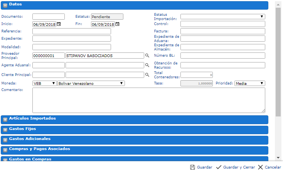Viewport: 283px width, 172px height.
Task: Open the Bolivar Venezolano currency dropdown
Action: [91, 83]
